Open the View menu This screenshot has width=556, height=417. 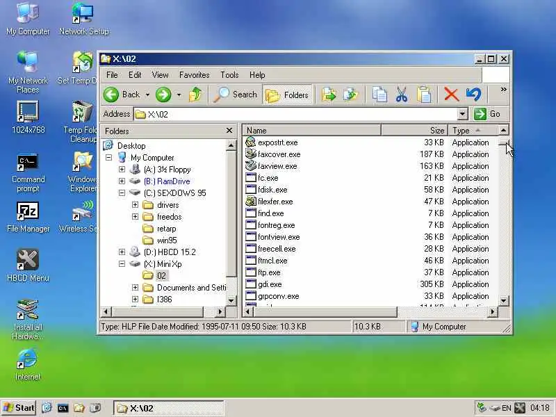point(160,75)
